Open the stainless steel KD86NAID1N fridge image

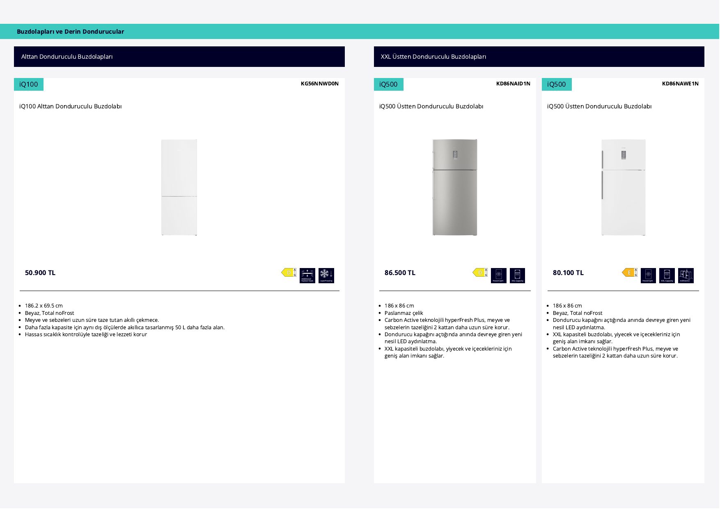point(455,188)
